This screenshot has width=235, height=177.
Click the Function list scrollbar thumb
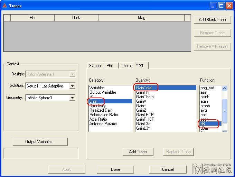tap(224, 111)
